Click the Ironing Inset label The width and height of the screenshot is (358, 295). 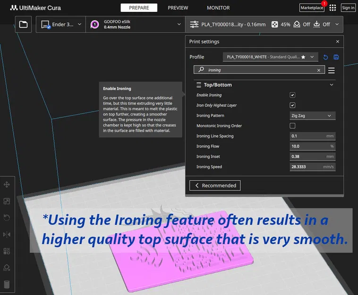[208, 157]
